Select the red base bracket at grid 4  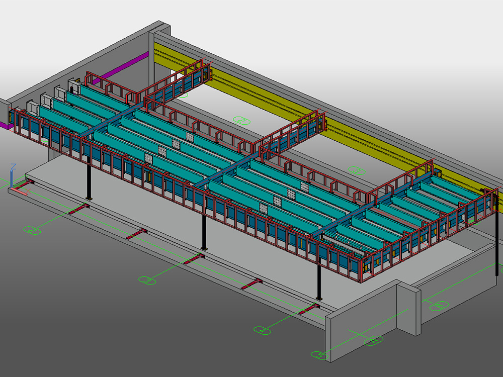[310, 309]
